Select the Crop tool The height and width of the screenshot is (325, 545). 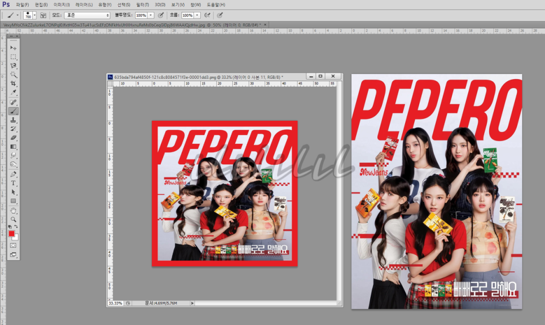(13, 84)
